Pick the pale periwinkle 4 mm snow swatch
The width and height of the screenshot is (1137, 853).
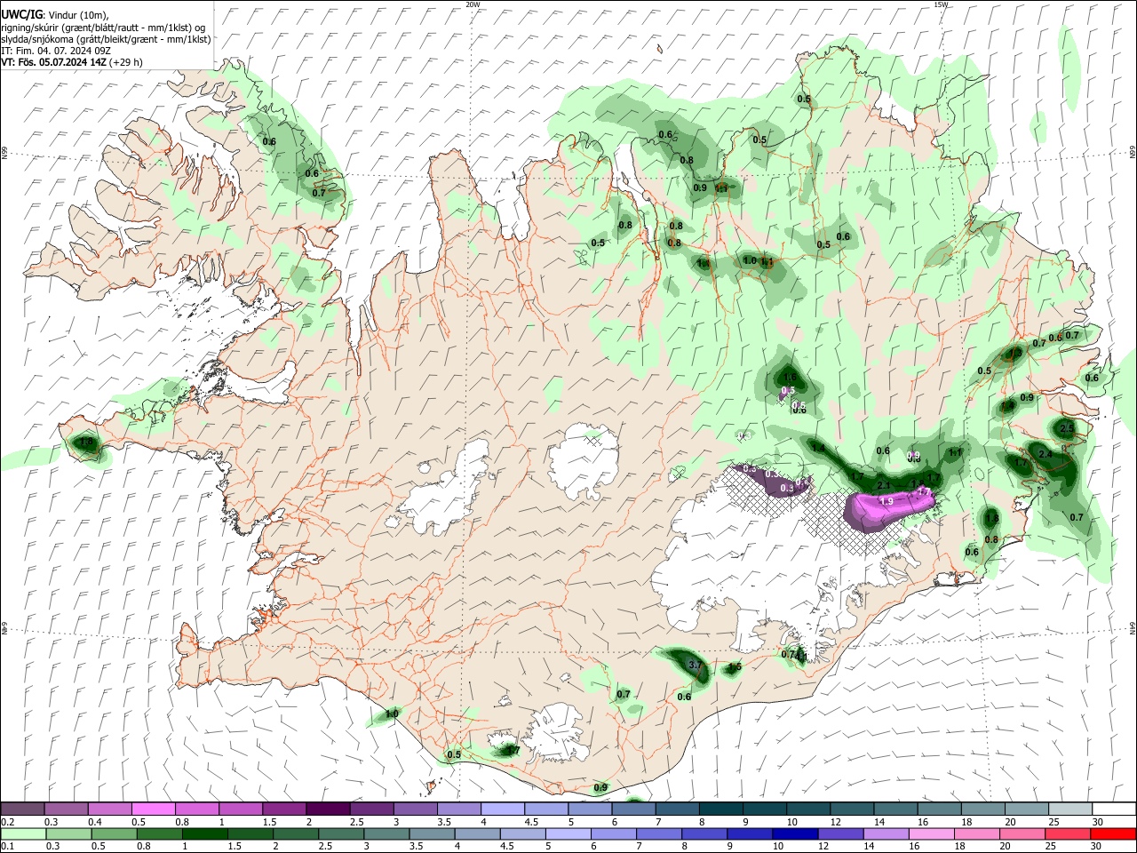502,809
